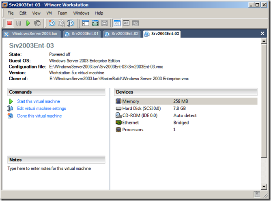This screenshot has height=201, width=271.
Task: Click the Powered off state text
Action: (60, 54)
